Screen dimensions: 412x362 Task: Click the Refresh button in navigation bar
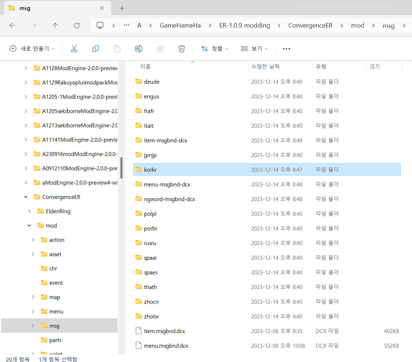[x=77, y=25]
